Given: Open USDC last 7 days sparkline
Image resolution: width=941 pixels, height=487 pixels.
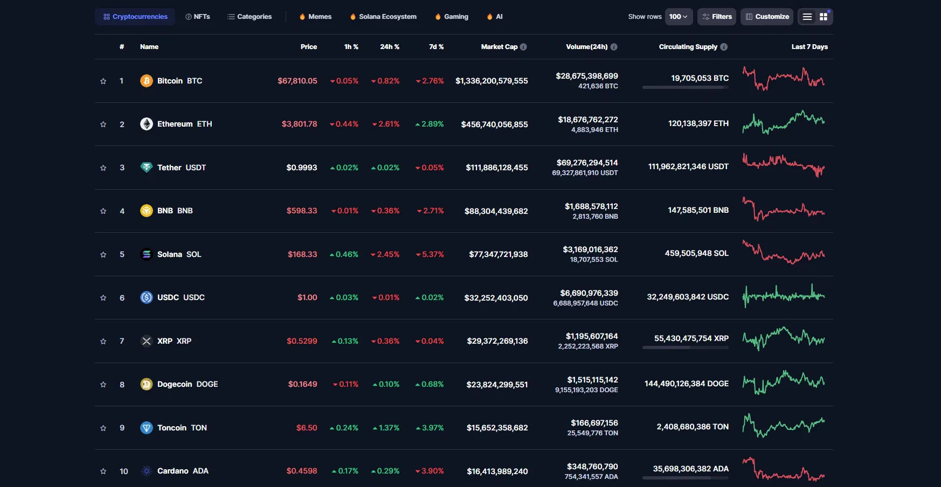Looking at the screenshot, I should click(x=784, y=296).
